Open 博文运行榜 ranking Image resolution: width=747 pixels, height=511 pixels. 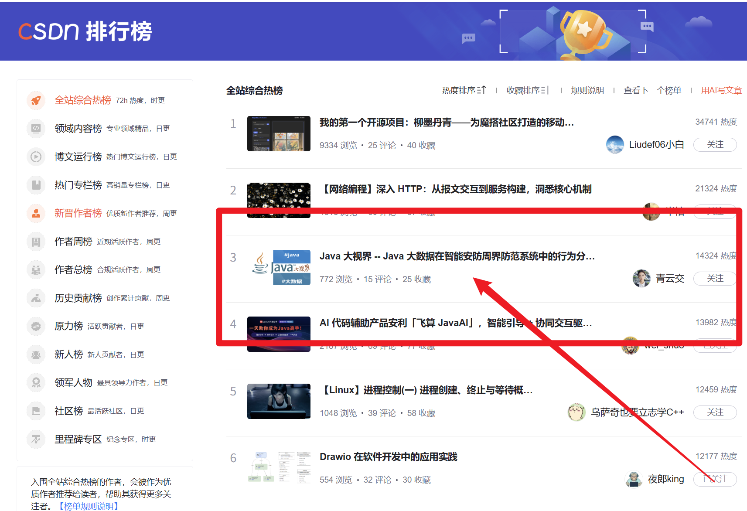pyautogui.click(x=78, y=157)
